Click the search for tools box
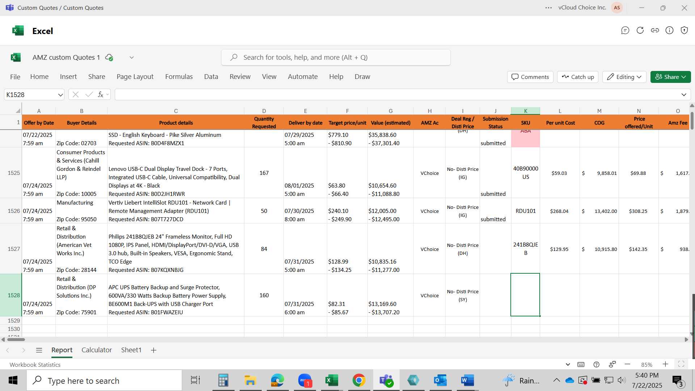Image resolution: width=695 pixels, height=391 pixels. (336, 58)
